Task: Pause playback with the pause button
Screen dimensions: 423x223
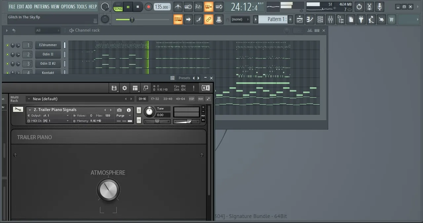Action: (128, 7)
